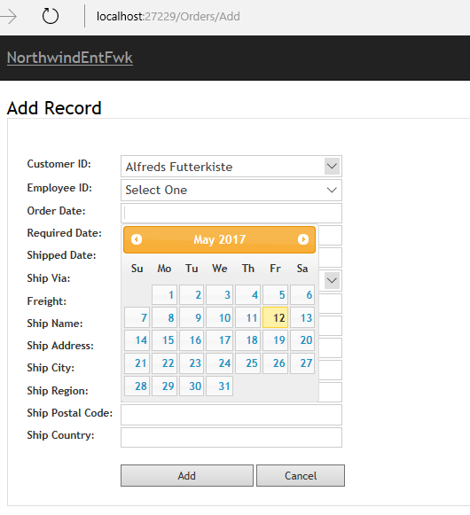Click the Ship Address label
This screenshot has height=515, width=470.
click(60, 346)
